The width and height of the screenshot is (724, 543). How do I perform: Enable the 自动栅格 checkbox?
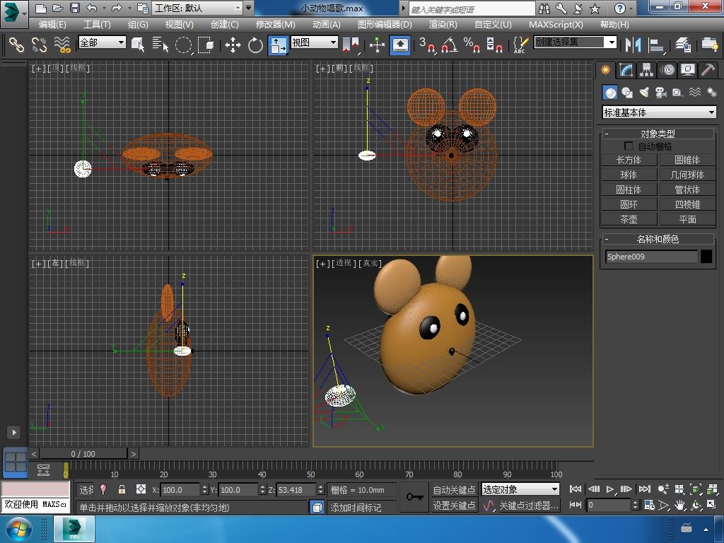tap(629, 146)
